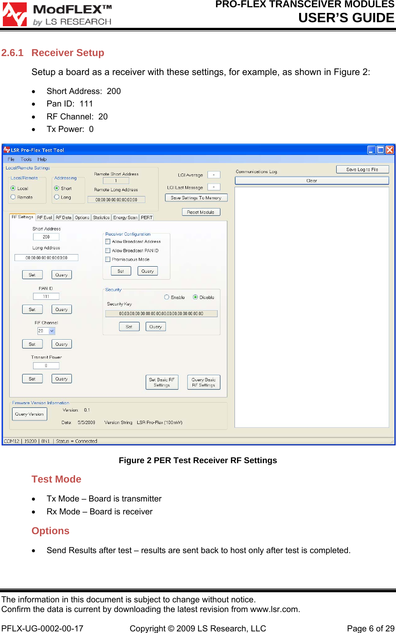Click Query under PAN ID
Viewport: 396px width, 633px height.
pos(62,309)
